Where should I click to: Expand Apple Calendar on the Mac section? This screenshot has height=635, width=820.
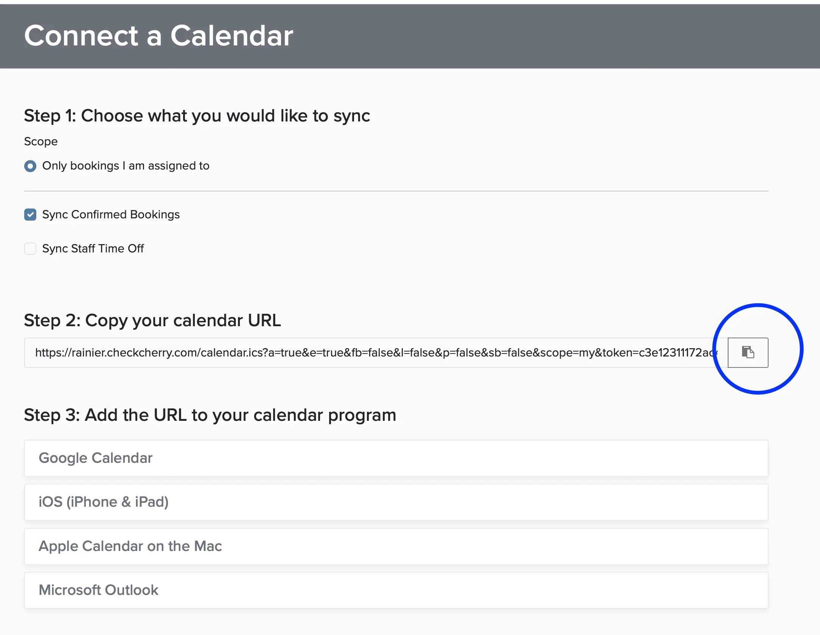396,546
